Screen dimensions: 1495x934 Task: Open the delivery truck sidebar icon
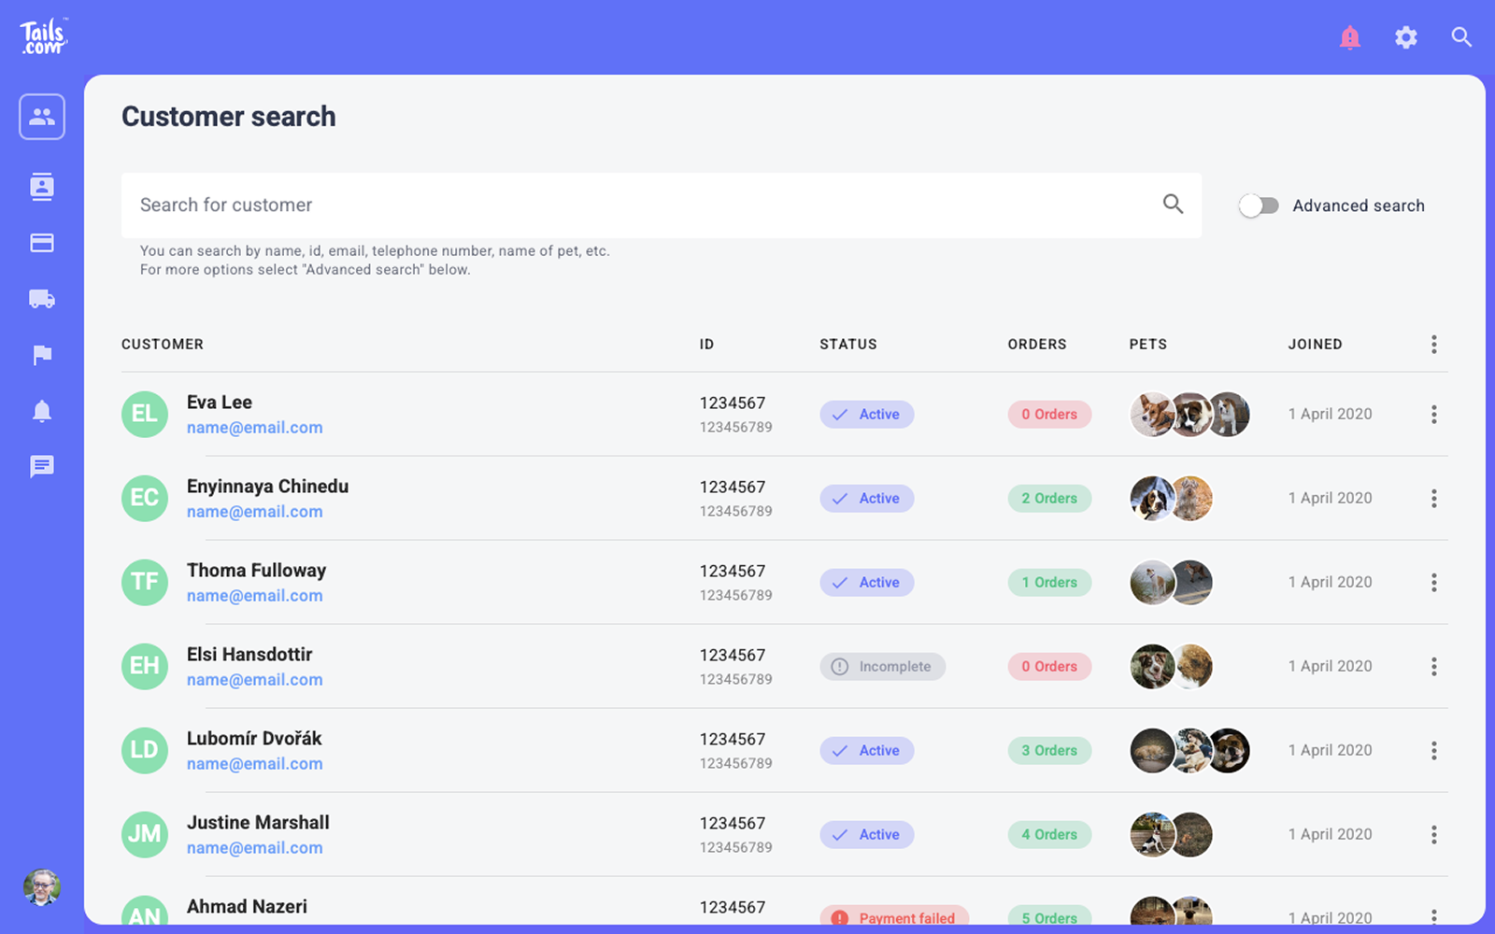point(42,299)
